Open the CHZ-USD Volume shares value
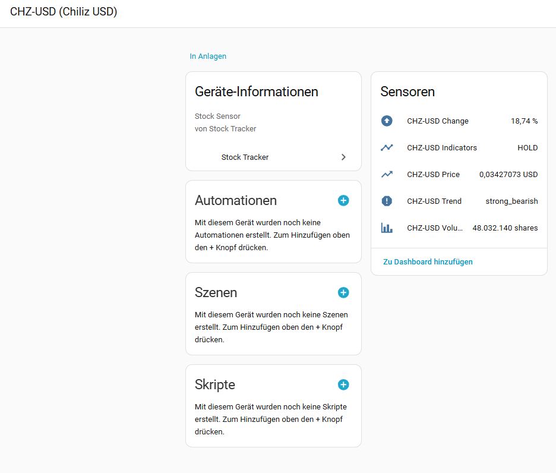Screen dimensions: 556x473 click(505, 228)
